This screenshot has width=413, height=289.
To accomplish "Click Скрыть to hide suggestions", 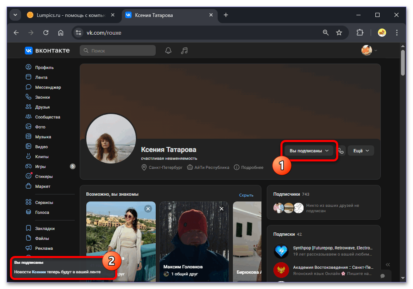I will click(x=246, y=195).
